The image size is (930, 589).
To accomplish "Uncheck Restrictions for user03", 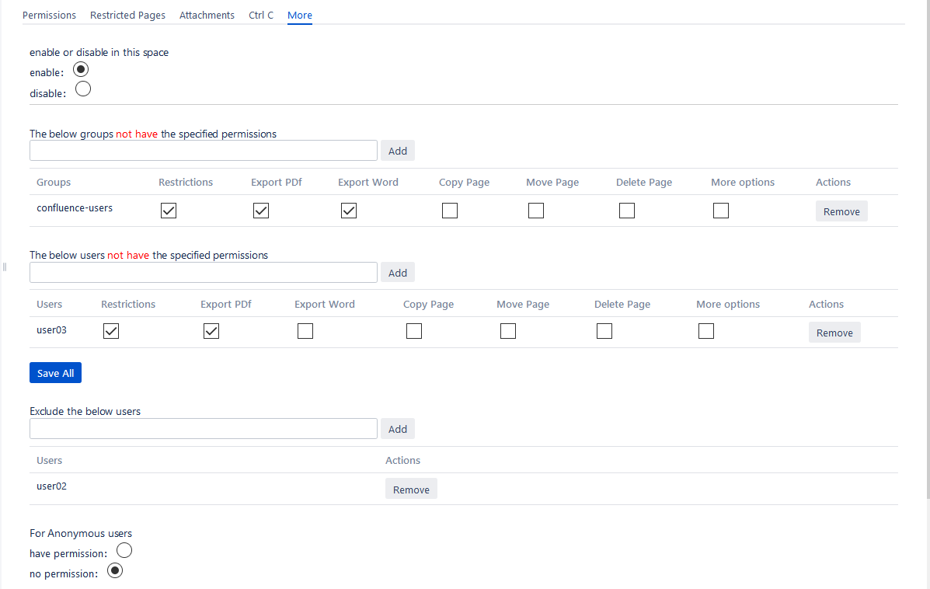I will (x=111, y=331).
